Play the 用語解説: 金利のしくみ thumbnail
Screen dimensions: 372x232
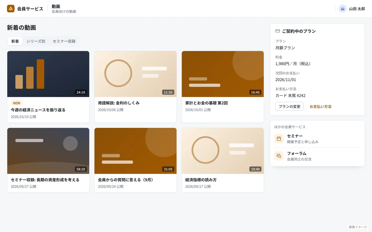click(135, 74)
